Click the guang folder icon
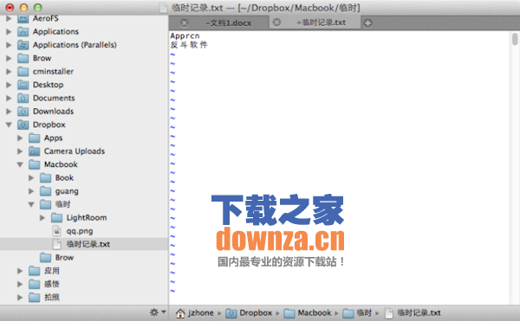Screen dimensions: 520x321 (x=45, y=191)
